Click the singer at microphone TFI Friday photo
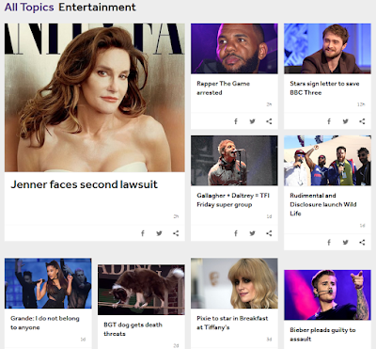The width and height of the screenshot is (376, 349). (234, 161)
